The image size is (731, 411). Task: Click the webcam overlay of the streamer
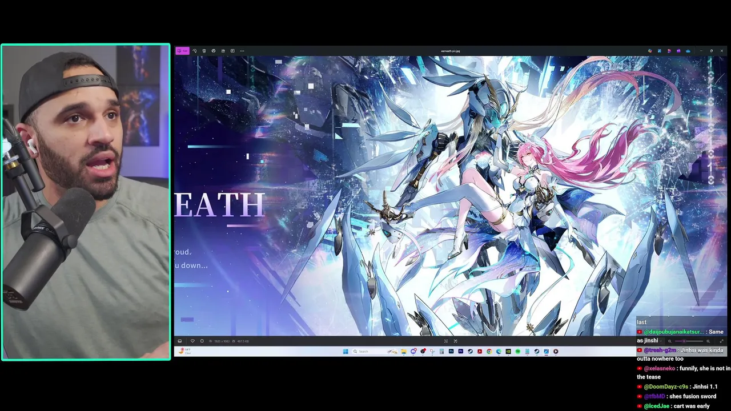86,202
